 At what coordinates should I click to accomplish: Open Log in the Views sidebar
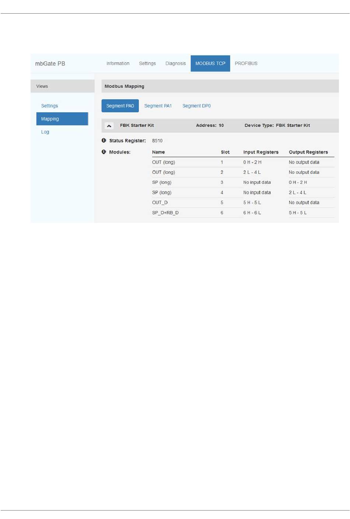45,132
